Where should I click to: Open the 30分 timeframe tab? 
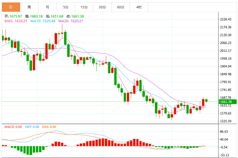pos(102,7)
